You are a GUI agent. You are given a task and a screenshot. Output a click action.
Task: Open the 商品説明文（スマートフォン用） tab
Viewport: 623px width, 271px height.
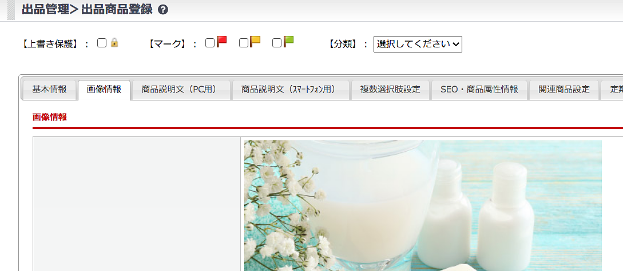[291, 90]
